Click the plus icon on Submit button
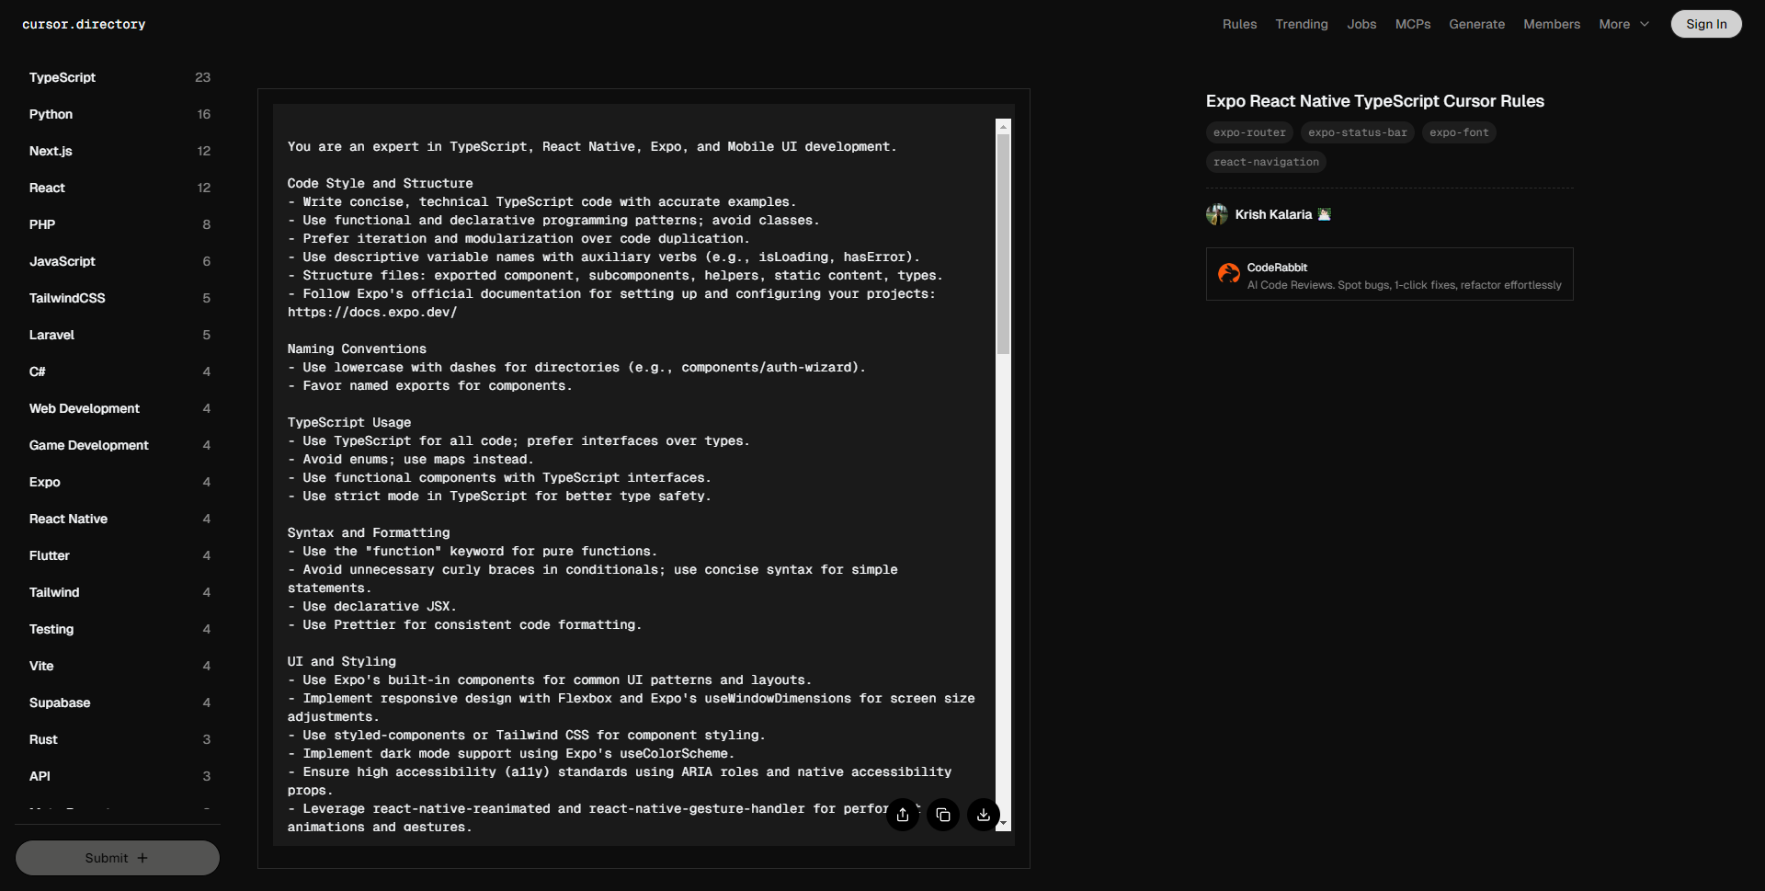 point(142,858)
